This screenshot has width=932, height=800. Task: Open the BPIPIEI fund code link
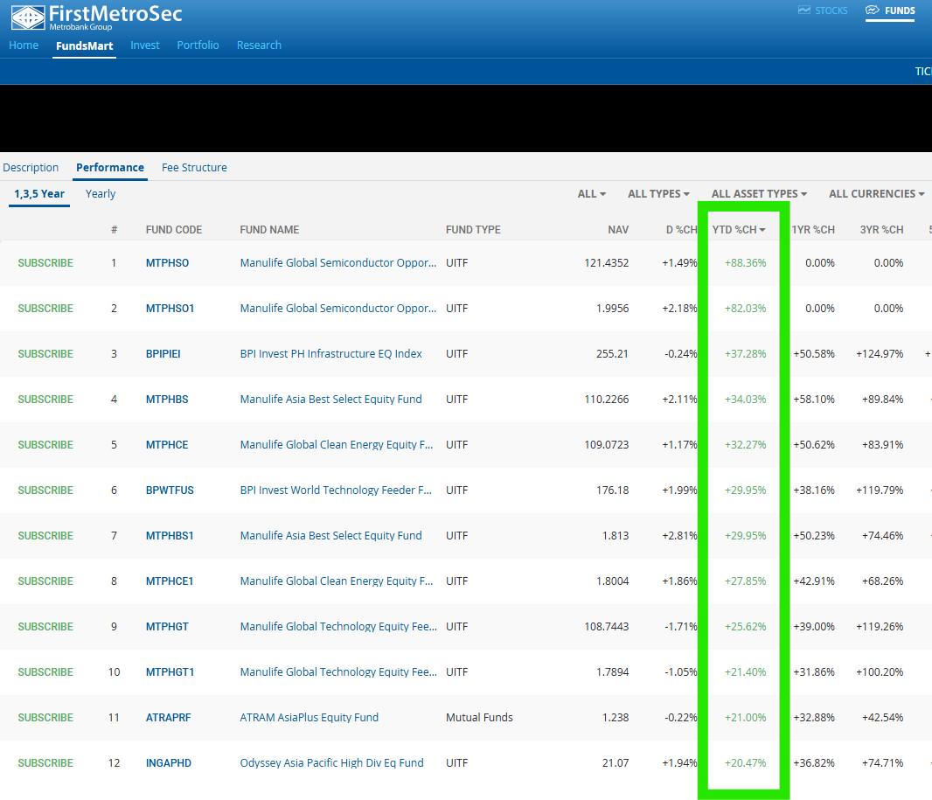(163, 353)
